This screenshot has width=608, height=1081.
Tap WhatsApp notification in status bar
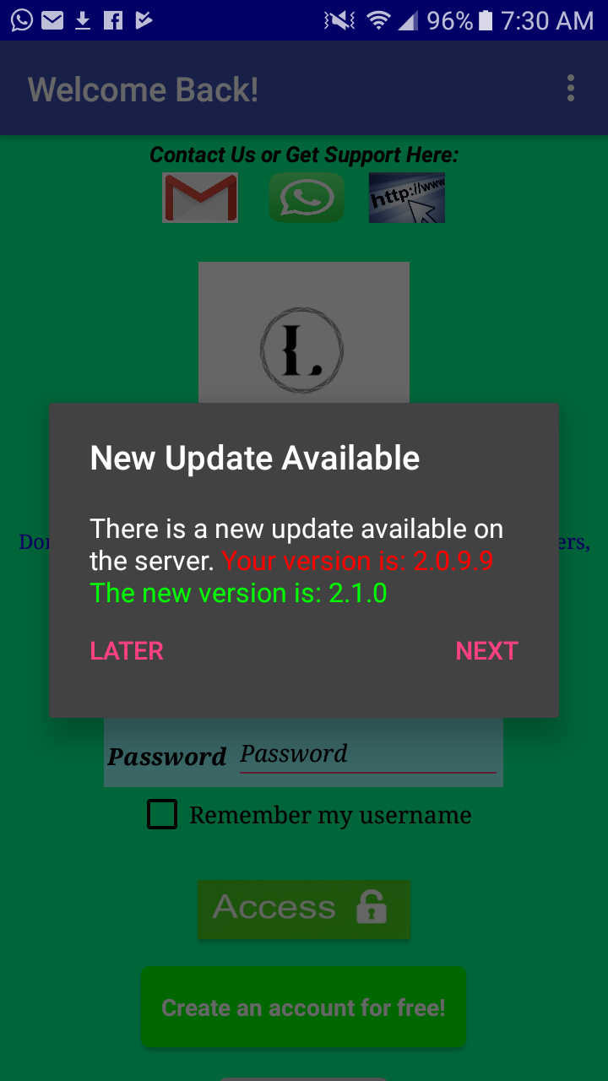[22, 20]
